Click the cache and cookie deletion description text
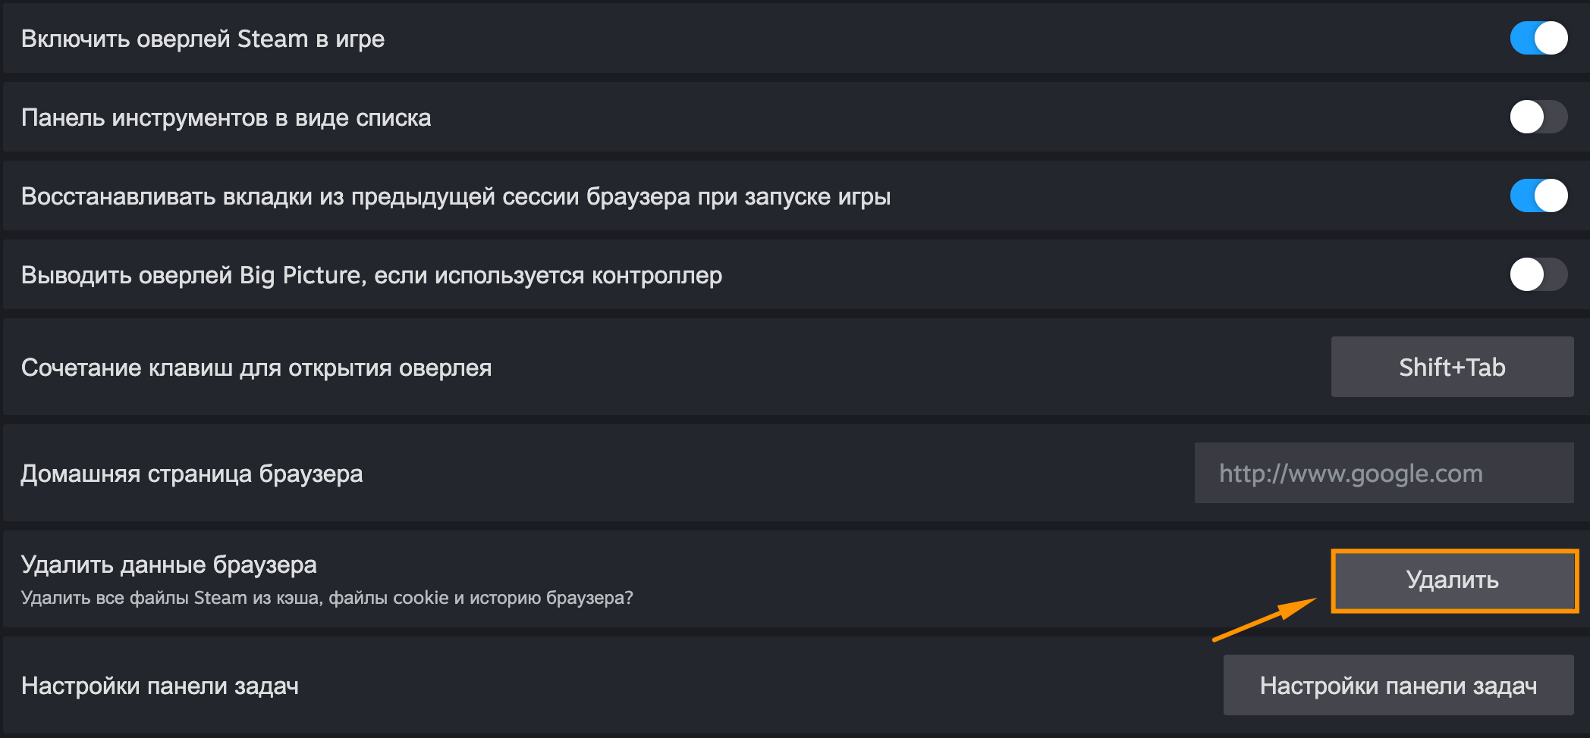Image resolution: width=1590 pixels, height=738 pixels. click(327, 598)
